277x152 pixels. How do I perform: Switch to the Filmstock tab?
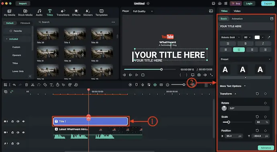tap(25, 23)
